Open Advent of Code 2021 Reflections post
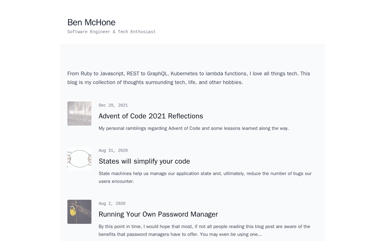 pos(151,116)
